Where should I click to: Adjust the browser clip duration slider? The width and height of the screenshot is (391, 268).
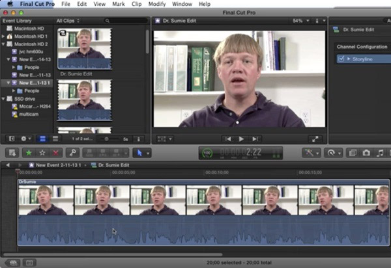tap(106, 139)
